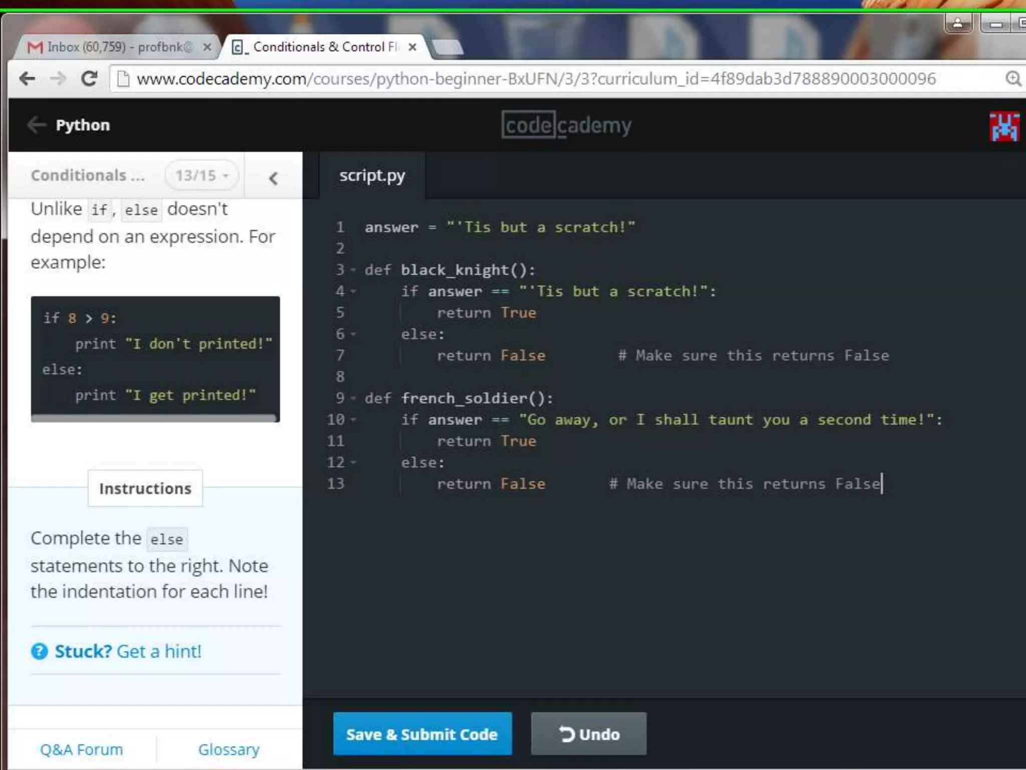Viewport: 1026px width, 770px height.
Task: Click the answer assignment on line 1
Action: (x=500, y=227)
